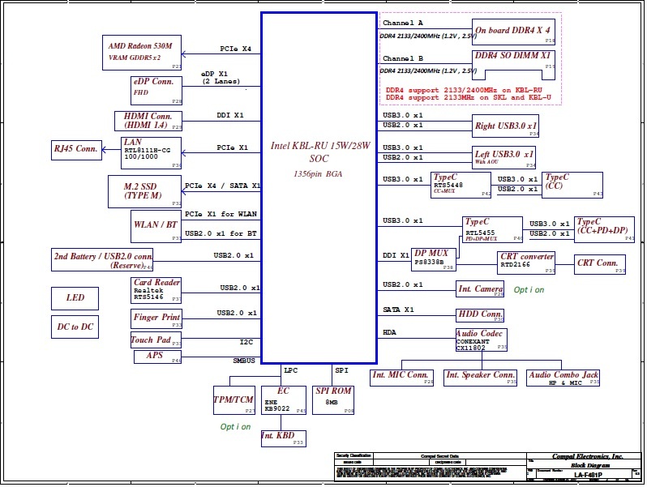Click the 1356pin BGA text
The height and width of the screenshot is (487, 647).
point(318,174)
